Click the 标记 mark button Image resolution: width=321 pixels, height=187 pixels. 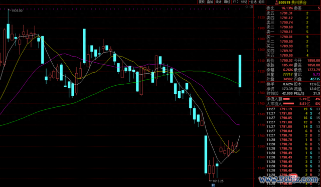[x=244, y=2]
